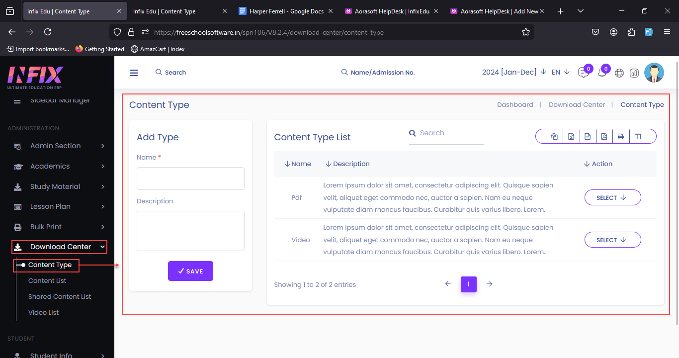679x358 pixels.
Task: Open SELECT action dropdown for Video row
Action: click(612, 240)
